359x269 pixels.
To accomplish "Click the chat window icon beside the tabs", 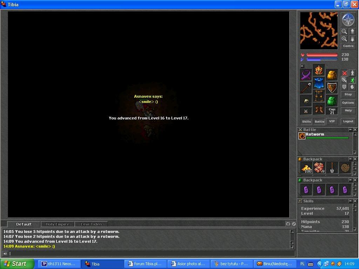I will 288,224.
